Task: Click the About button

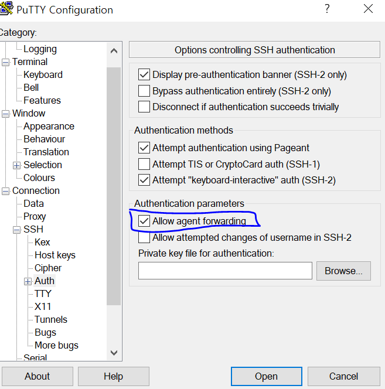Action: tap(38, 376)
